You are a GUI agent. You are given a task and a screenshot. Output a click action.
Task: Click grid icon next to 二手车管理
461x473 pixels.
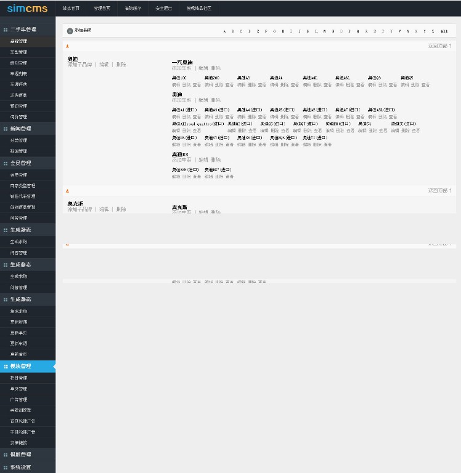pos(6,30)
